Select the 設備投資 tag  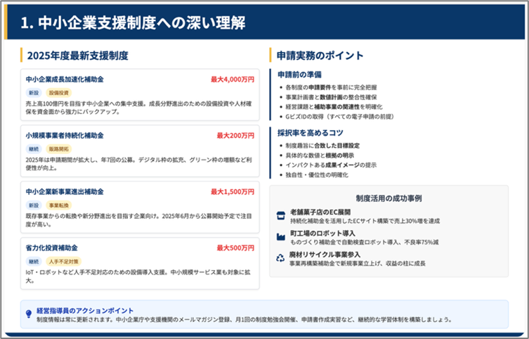(x=59, y=92)
